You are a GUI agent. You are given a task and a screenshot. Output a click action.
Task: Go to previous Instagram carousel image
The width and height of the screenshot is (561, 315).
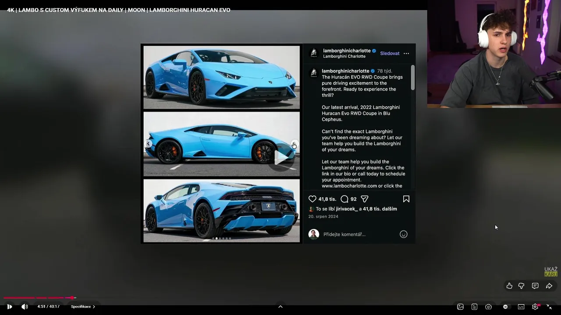(x=149, y=144)
